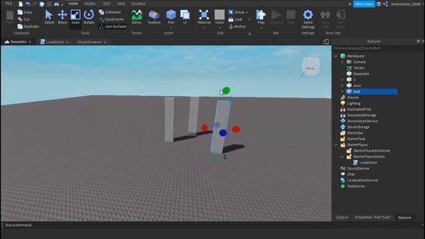The width and height of the screenshot is (425, 239).
Task: Activate the Rotate tool
Action: (89, 17)
